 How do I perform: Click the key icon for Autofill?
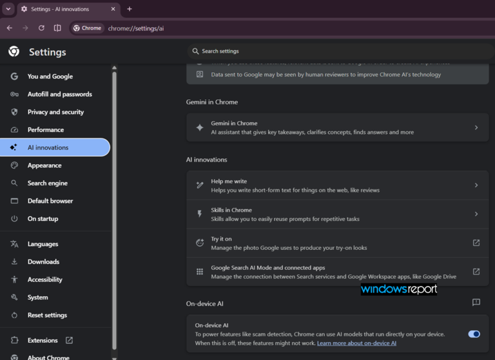pos(14,94)
